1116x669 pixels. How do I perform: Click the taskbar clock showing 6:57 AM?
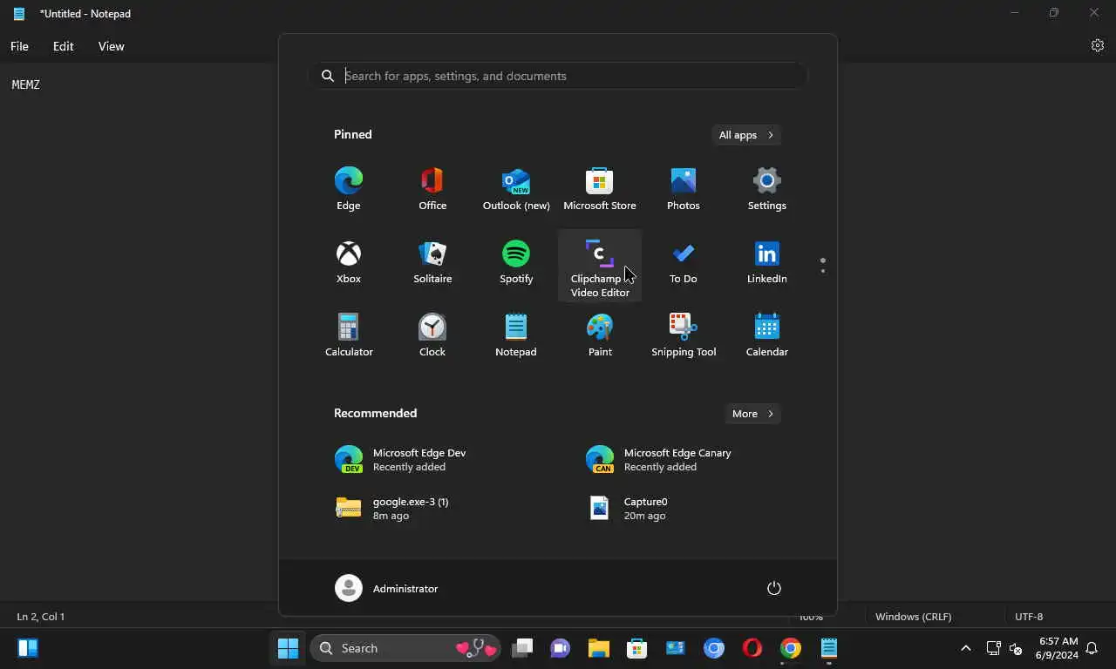point(1057,648)
